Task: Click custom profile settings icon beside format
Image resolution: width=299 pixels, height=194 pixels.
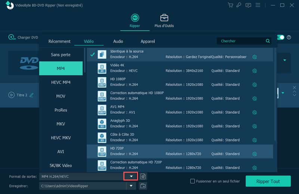Action: [x=143, y=176]
